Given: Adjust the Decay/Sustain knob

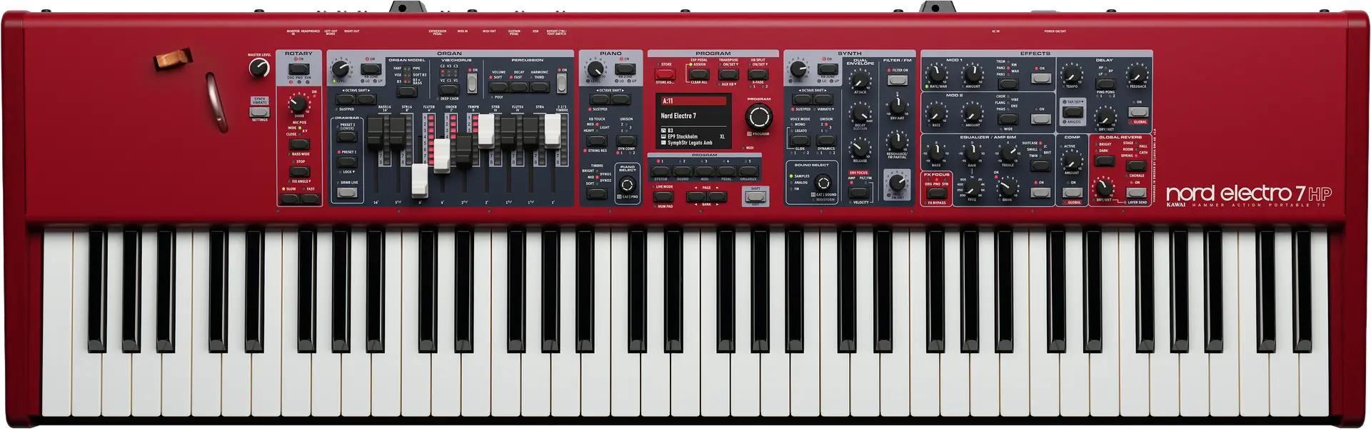Looking at the screenshot, I should click(860, 113).
